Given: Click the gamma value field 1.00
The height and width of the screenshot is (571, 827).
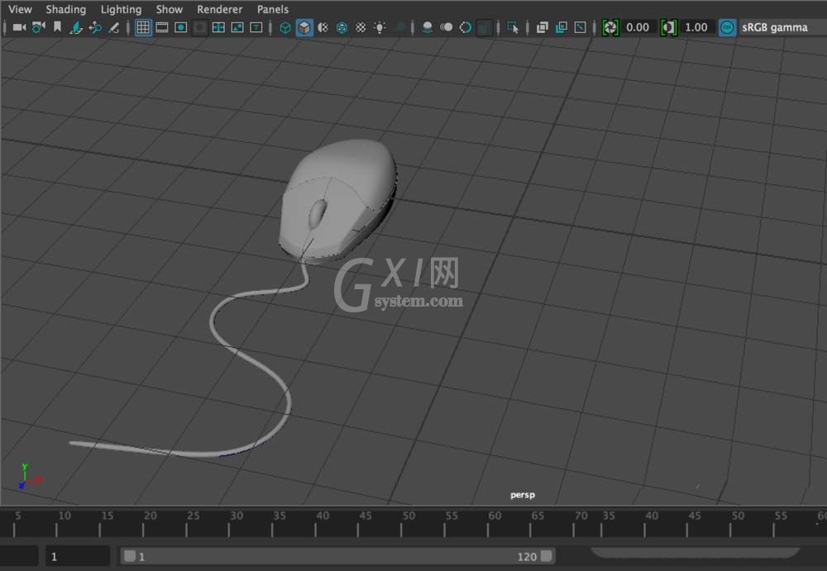Looking at the screenshot, I should coord(696,27).
